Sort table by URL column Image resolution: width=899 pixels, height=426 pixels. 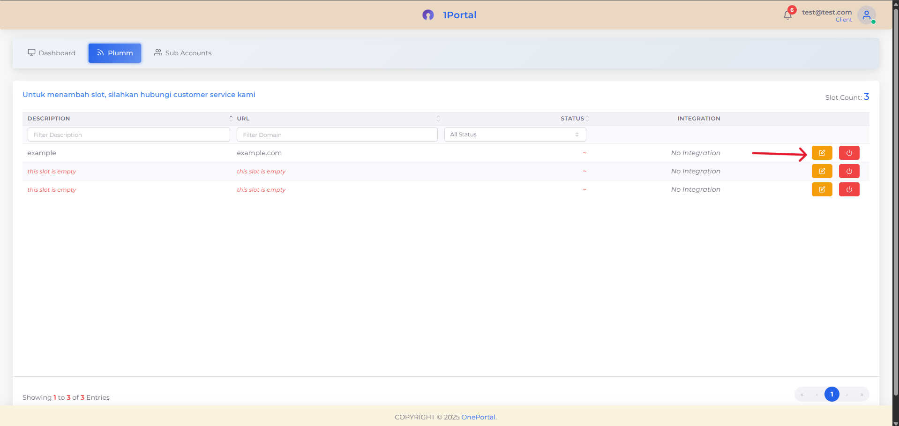[x=438, y=119]
